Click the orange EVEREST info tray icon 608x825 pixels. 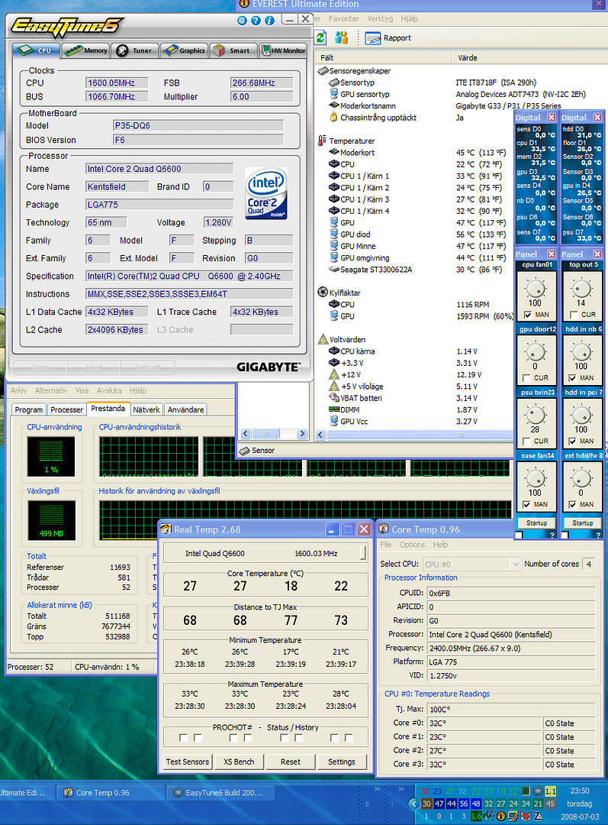click(x=500, y=816)
